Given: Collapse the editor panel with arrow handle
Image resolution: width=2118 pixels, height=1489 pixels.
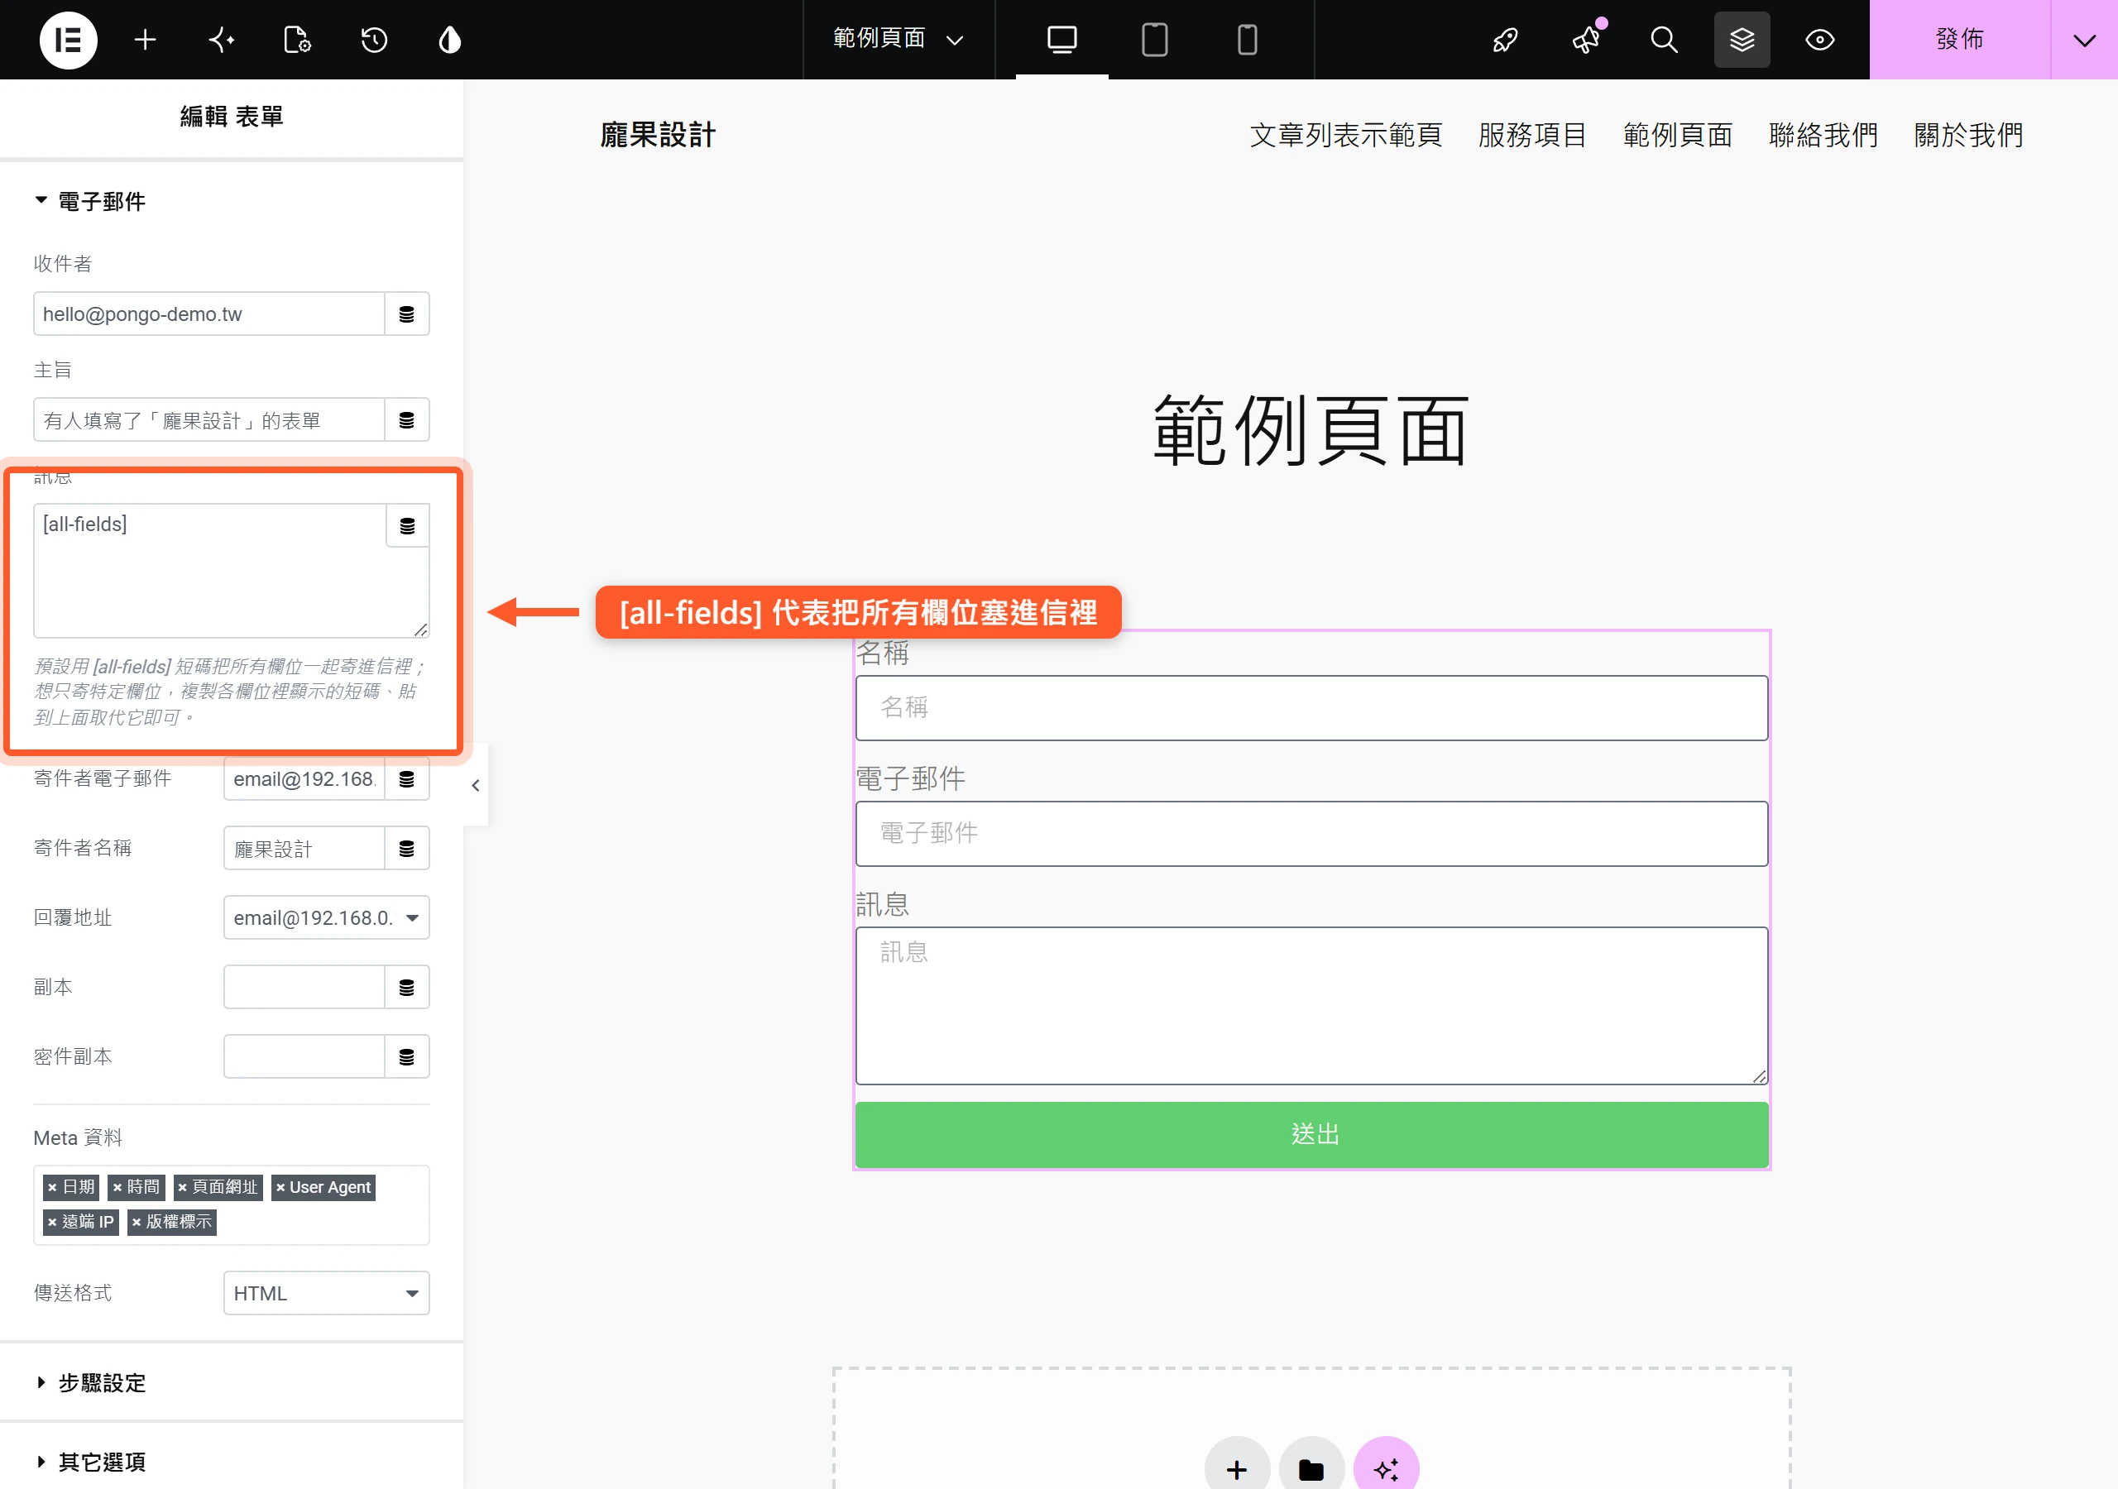Looking at the screenshot, I should pos(475,785).
